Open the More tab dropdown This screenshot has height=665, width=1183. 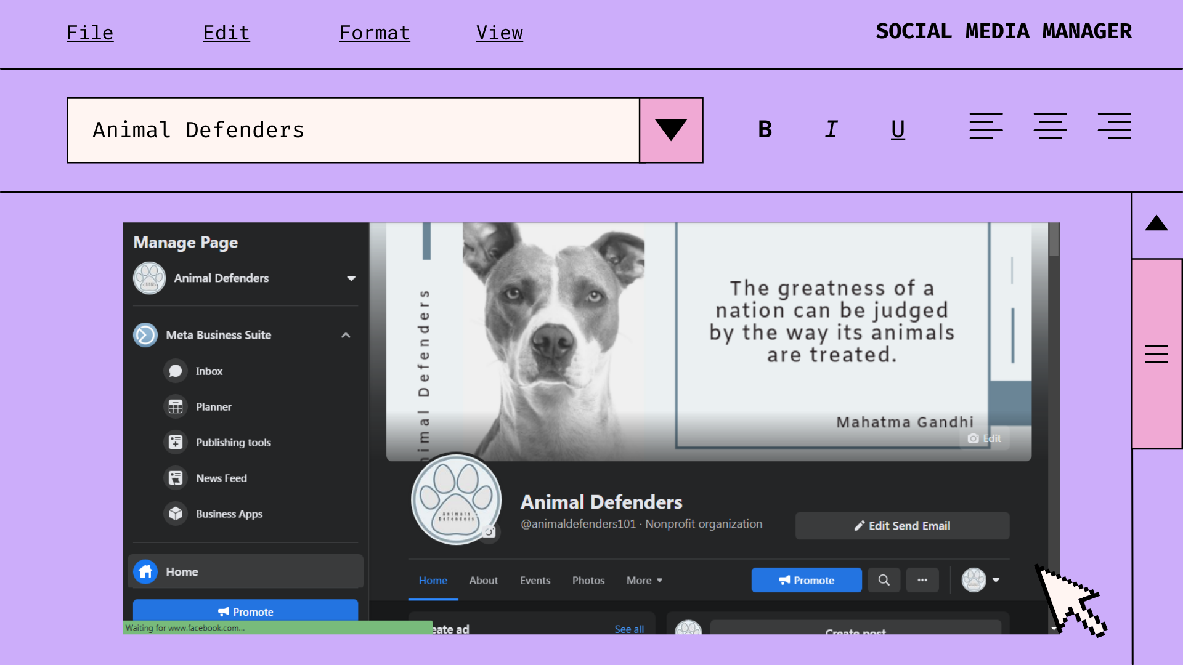(644, 581)
